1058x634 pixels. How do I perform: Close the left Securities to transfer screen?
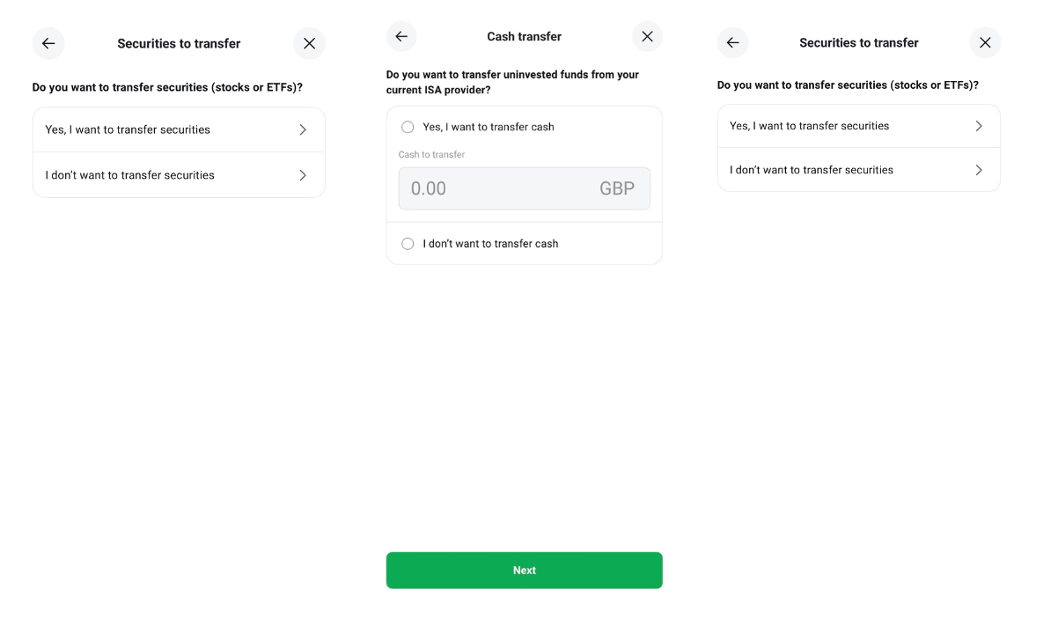(x=309, y=43)
